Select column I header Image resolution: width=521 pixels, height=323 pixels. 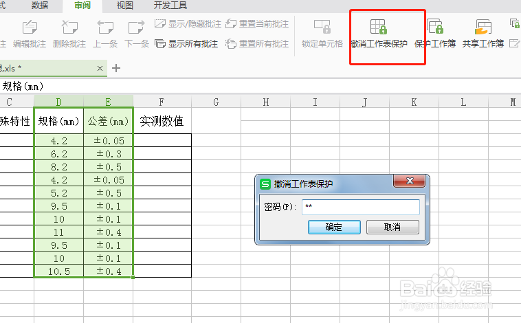point(315,102)
